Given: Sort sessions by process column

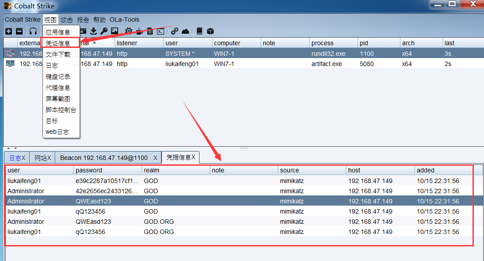Looking at the screenshot, I should 334,43.
